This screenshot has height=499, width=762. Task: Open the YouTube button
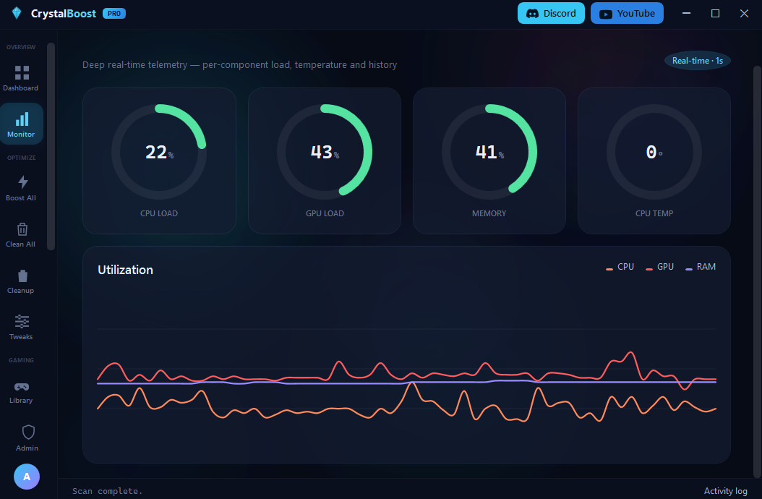(x=627, y=13)
